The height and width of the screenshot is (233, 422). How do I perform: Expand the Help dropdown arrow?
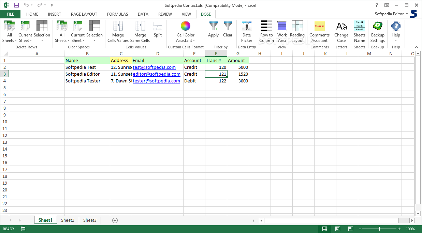[396, 41]
